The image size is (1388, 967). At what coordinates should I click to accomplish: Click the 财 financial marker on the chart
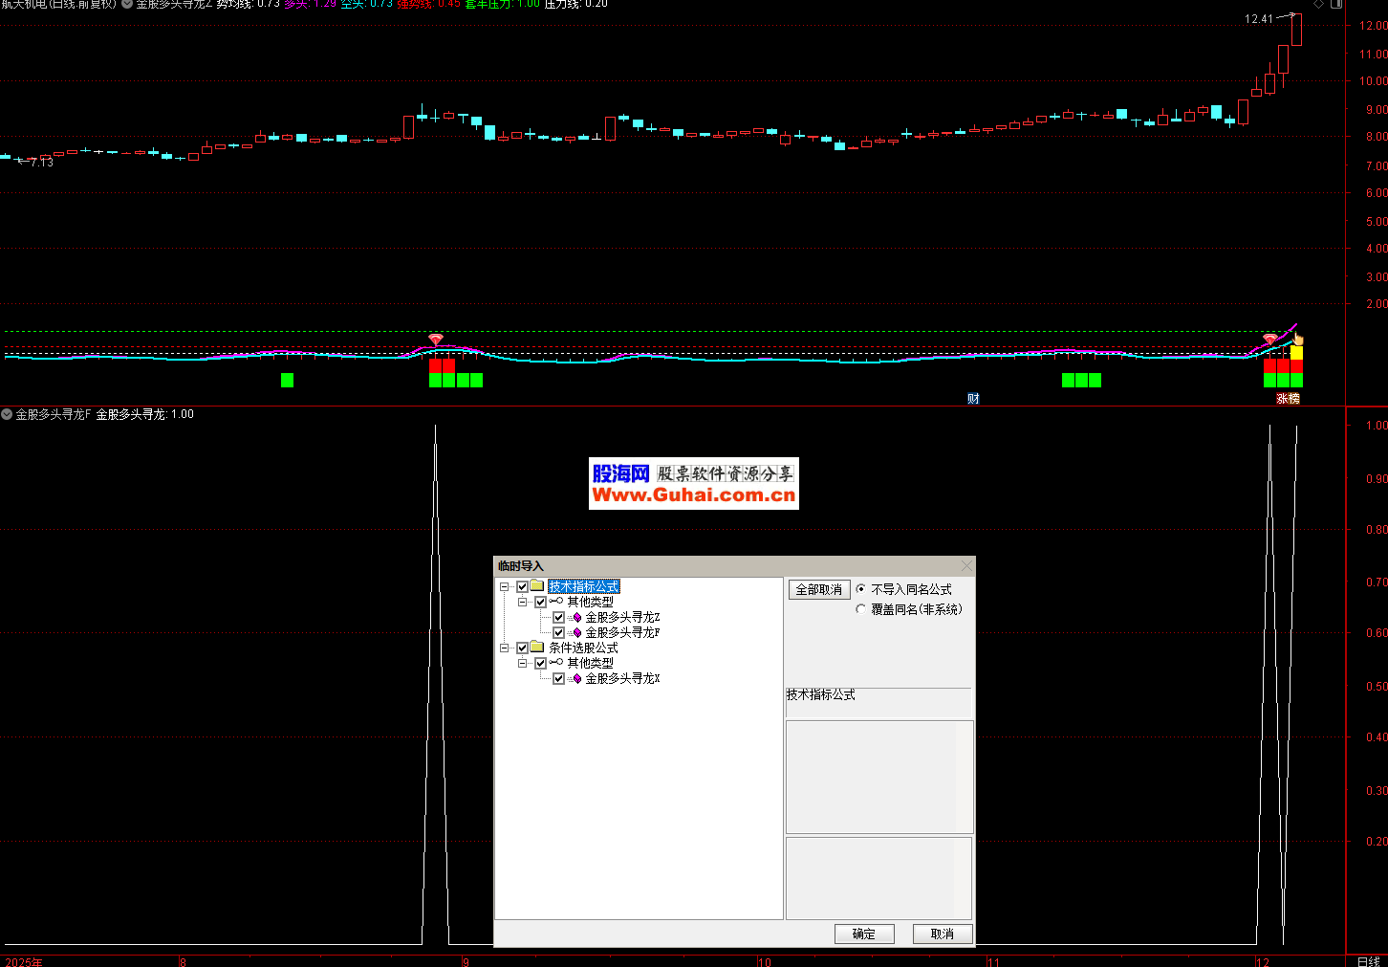[973, 399]
